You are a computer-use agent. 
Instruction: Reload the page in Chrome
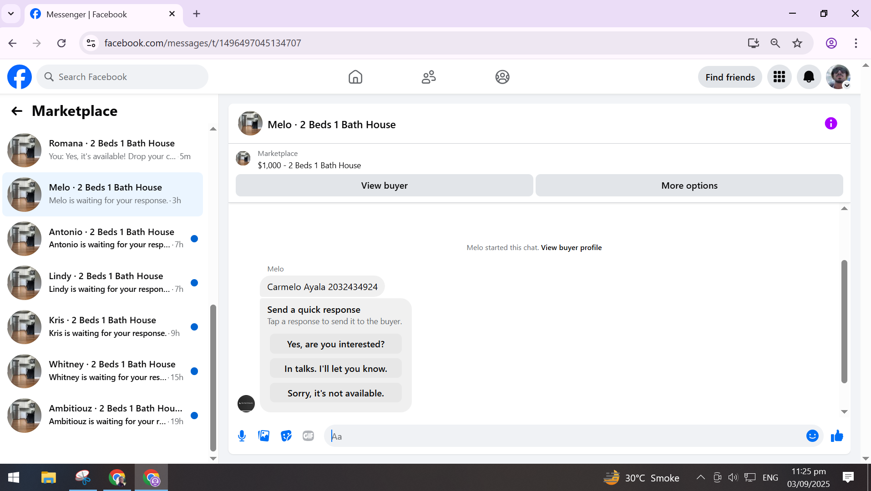click(61, 43)
